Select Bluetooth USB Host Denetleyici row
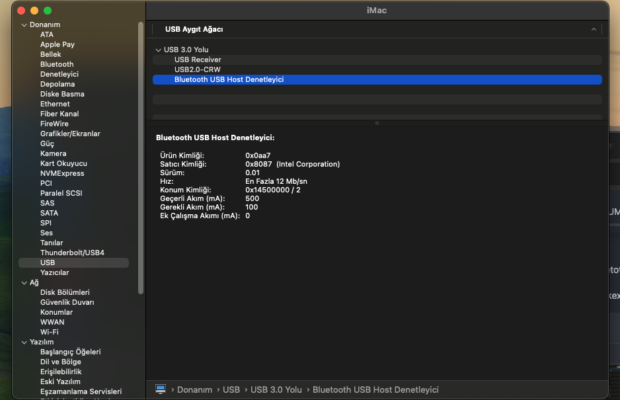Image resolution: width=620 pixels, height=400 pixels. (229, 79)
